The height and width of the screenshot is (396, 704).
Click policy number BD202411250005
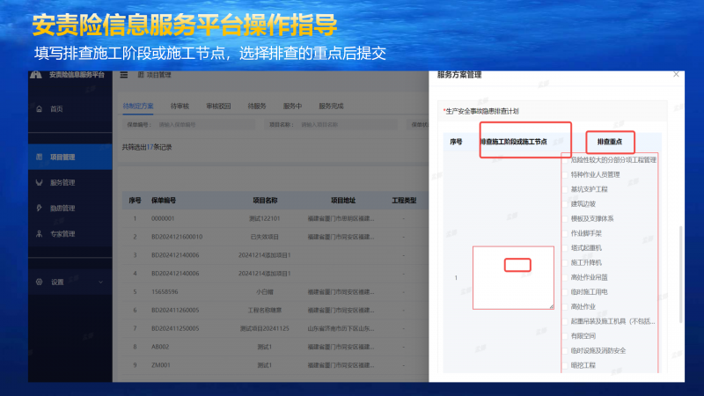click(x=175, y=328)
